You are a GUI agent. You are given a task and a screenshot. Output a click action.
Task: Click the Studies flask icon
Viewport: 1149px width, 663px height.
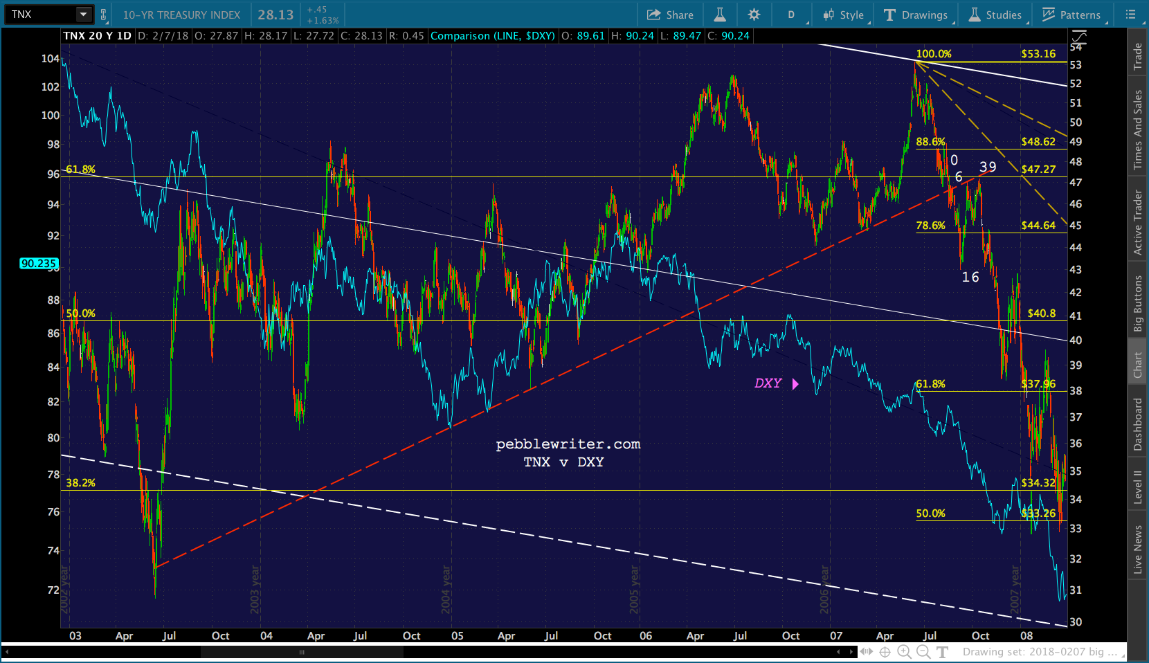tap(975, 15)
